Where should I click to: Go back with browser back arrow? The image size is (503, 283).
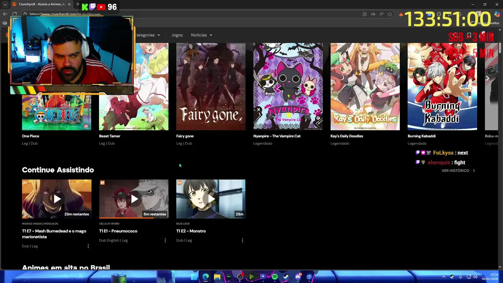click(5, 14)
